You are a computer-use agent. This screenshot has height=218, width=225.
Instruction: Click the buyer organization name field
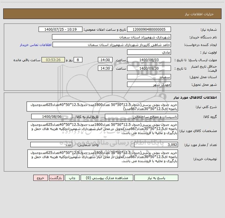pyautogui.click(x=111, y=37)
